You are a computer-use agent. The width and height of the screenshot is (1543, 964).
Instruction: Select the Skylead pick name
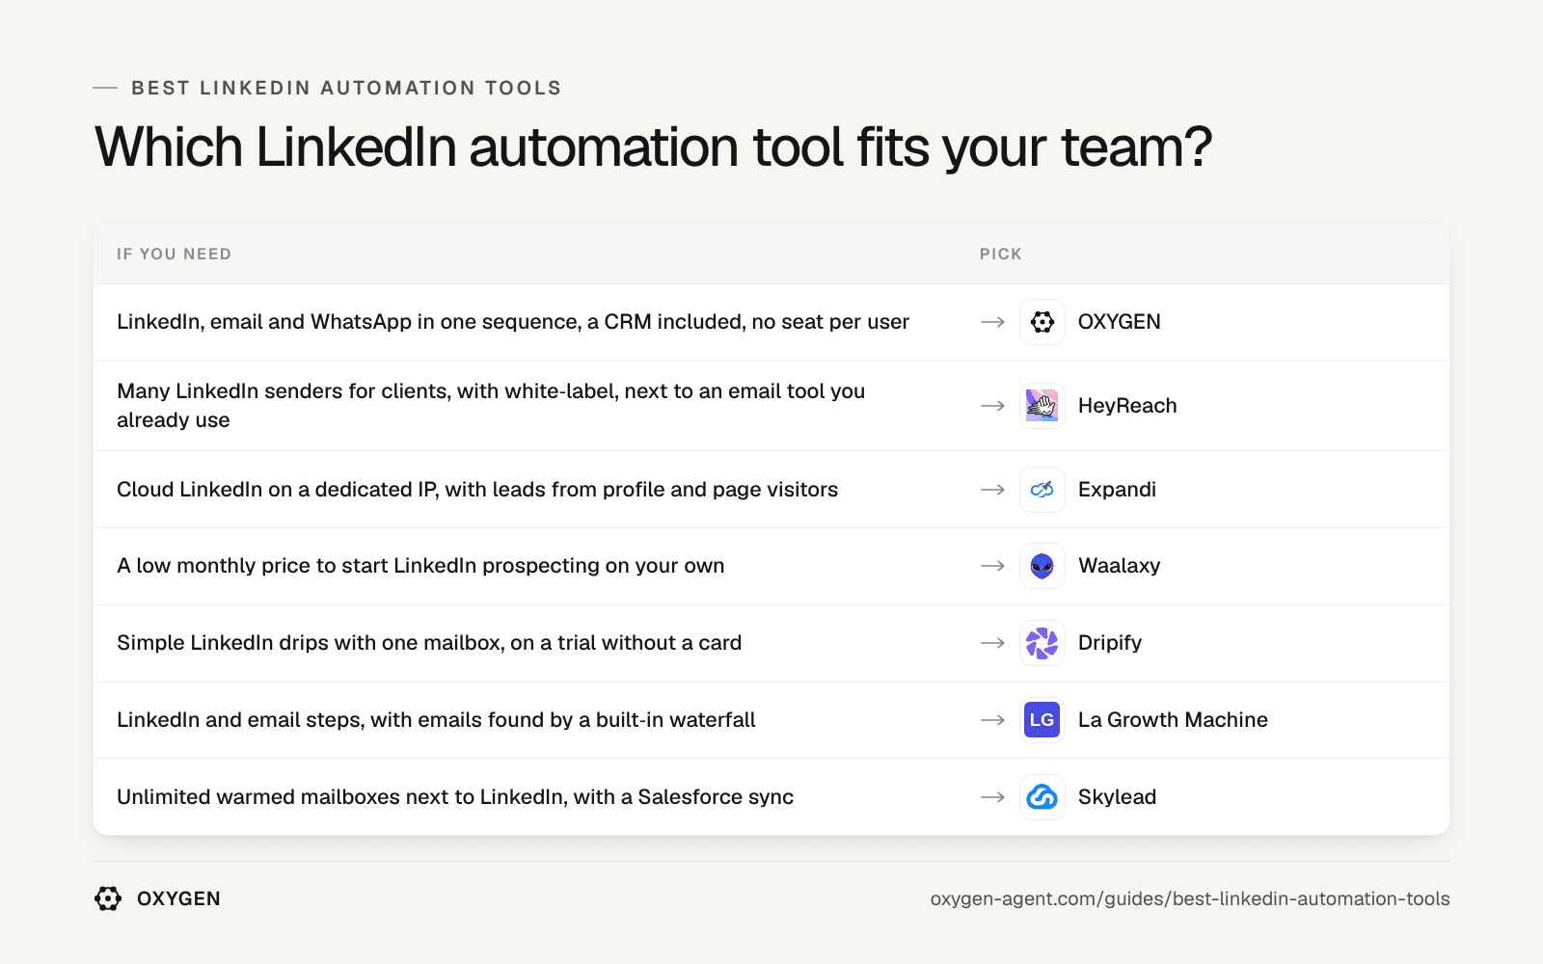tap(1117, 797)
